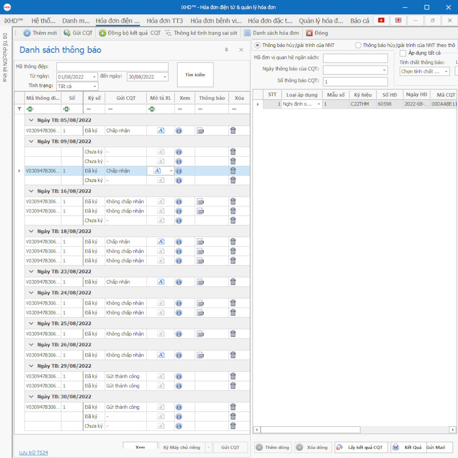Click the Tìm kiếm button
The image size is (458, 458).
click(x=195, y=75)
